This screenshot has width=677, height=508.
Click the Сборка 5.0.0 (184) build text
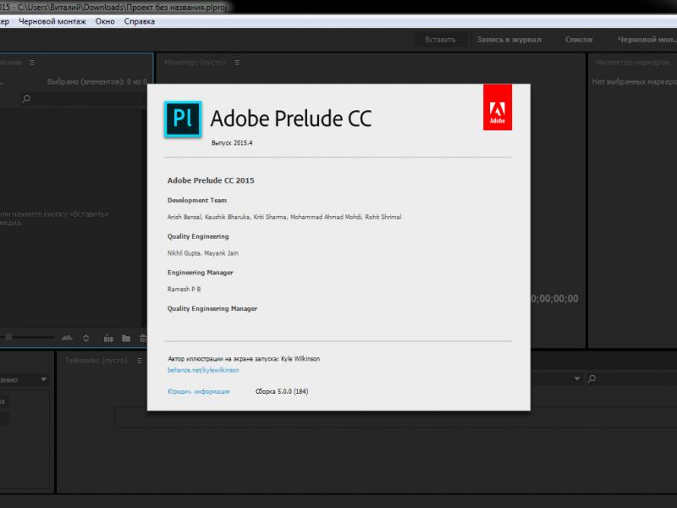[282, 392]
